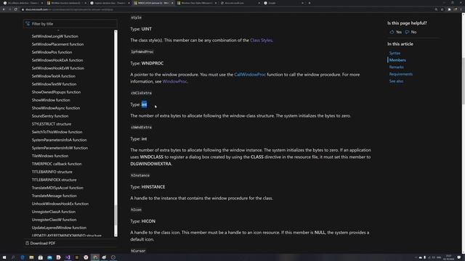Jump to Members in this article
This screenshot has width=465, height=261.
[x=397, y=60]
